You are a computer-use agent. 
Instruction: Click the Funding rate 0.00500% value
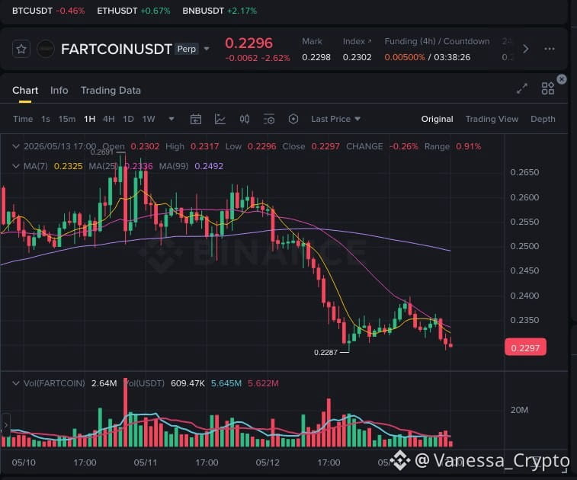405,57
